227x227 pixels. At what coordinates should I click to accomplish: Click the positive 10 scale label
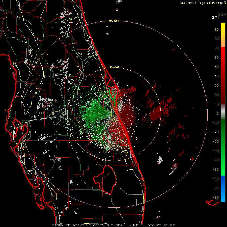[217, 104]
